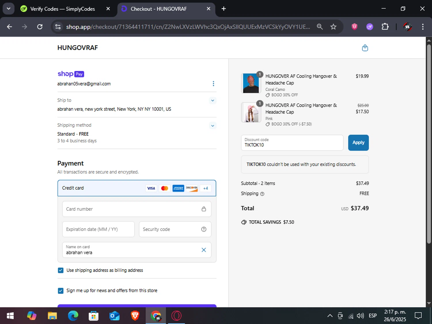Click the TIKTOK10 error message
Image resolution: width=432 pixels, height=324 pixels.
305,164
